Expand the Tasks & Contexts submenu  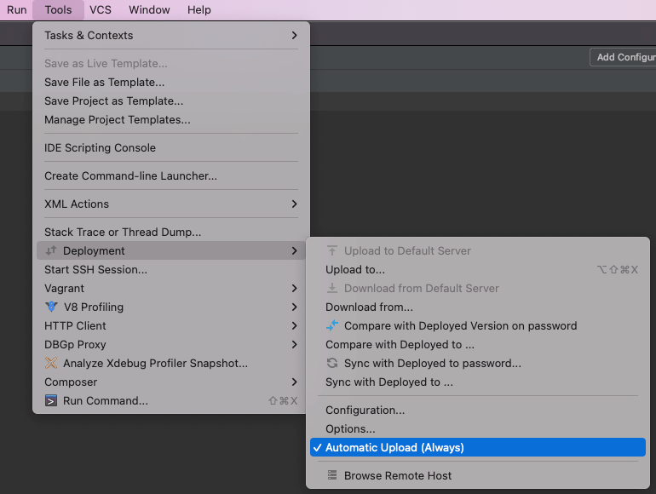294,35
